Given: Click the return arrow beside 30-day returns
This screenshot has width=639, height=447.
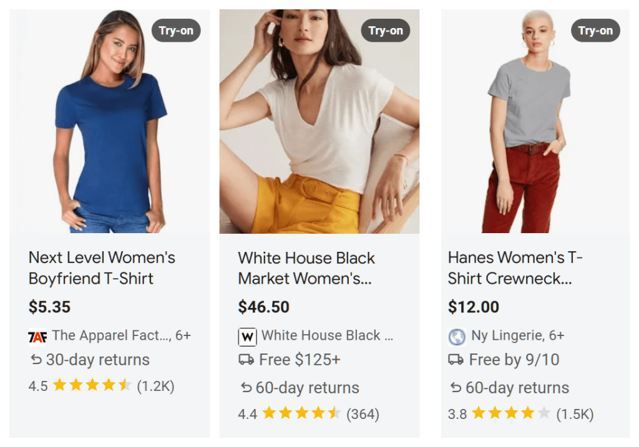Looking at the screenshot, I should tap(36, 360).
